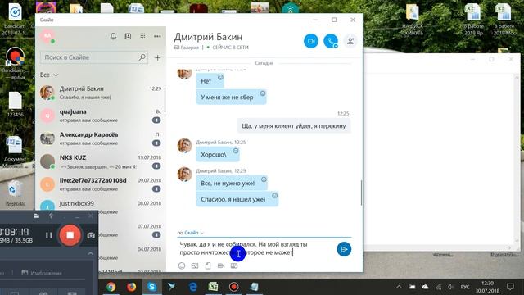
Task: Expand the 'по Скайп' send-via dropdown
Action: click(191, 233)
